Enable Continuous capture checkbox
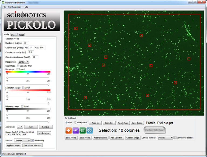This screenshot has height=157, width=207. (x=175, y=138)
